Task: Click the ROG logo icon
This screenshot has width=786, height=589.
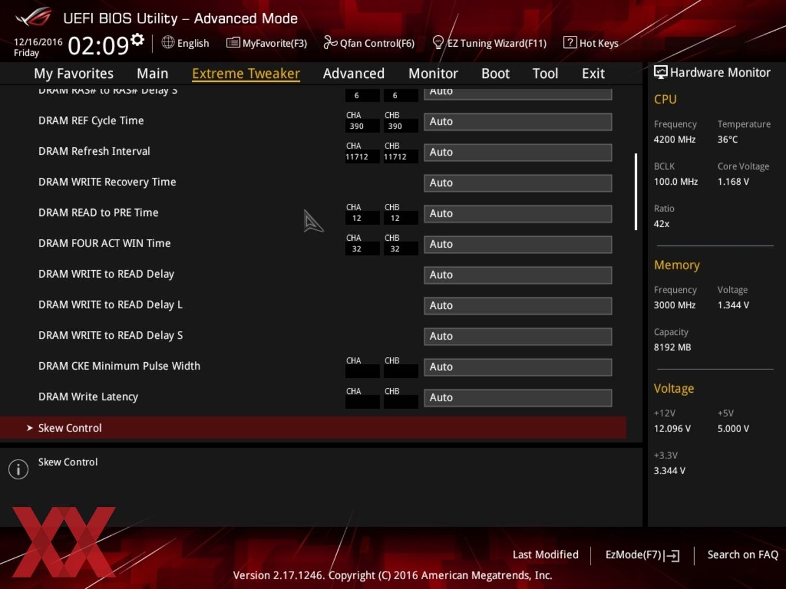Action: (33, 17)
